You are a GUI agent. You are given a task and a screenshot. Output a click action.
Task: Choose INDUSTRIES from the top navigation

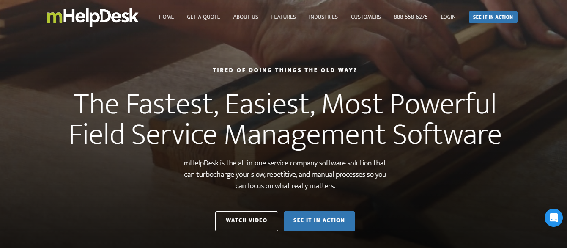point(323,17)
